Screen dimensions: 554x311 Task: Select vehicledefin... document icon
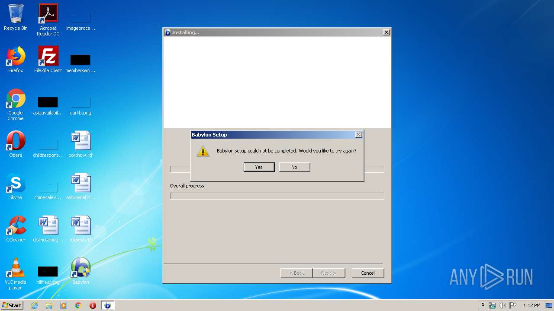(x=81, y=187)
